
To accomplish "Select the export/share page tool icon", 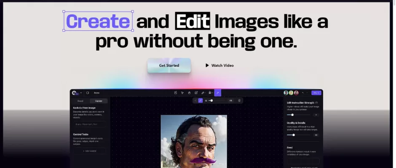I will pyautogui.click(x=176, y=93).
